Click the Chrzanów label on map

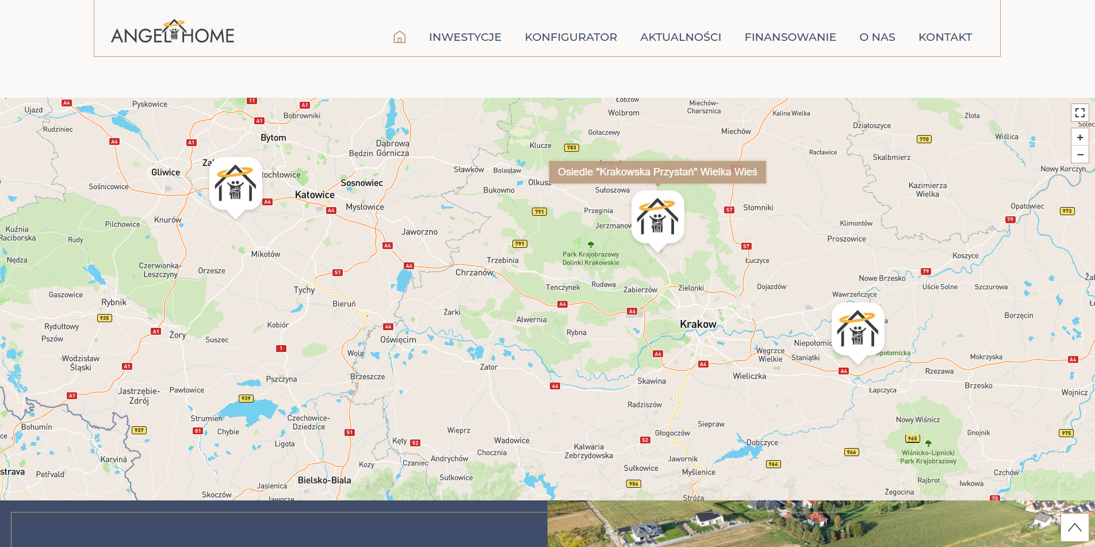click(x=474, y=273)
